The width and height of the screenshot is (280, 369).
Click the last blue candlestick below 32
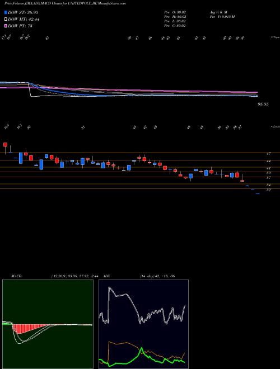(x=258, y=193)
